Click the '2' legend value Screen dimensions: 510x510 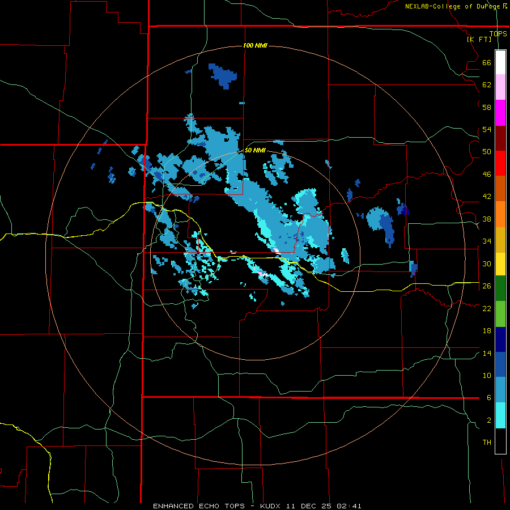[x=489, y=420]
